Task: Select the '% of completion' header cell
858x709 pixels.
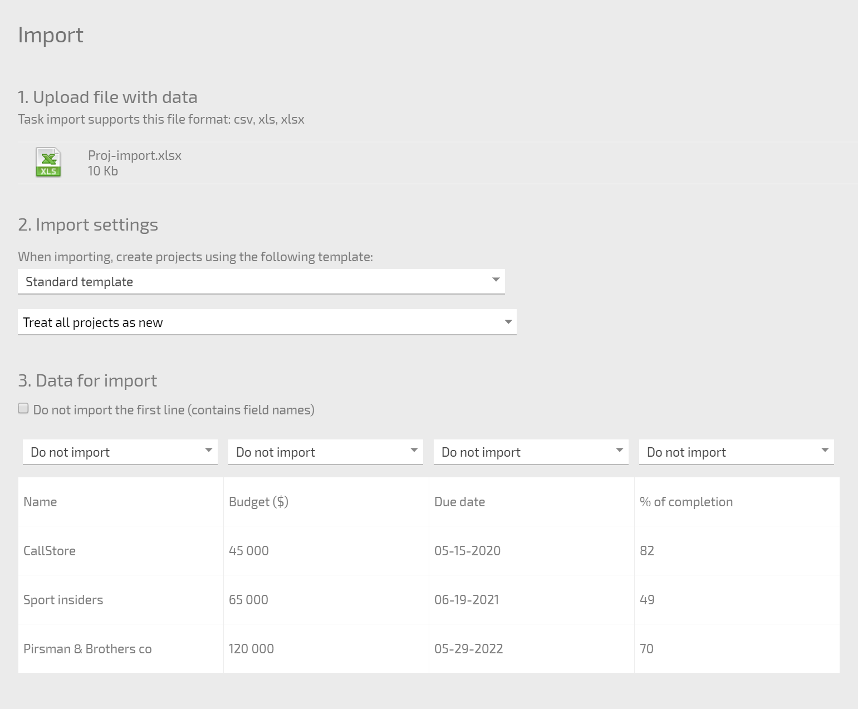Action: pos(737,502)
